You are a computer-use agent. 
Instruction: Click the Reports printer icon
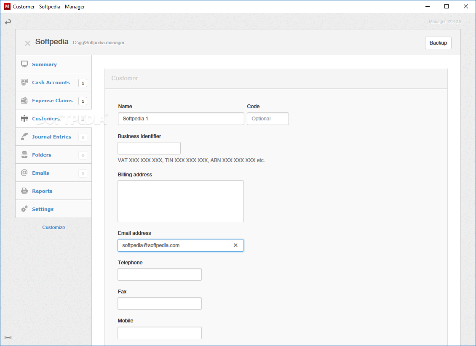[24, 191]
